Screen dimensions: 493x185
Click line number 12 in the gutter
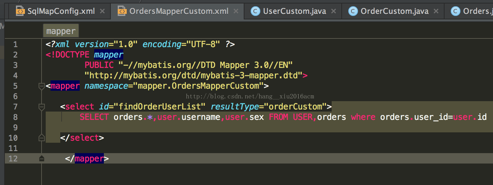pyautogui.click(x=13, y=159)
